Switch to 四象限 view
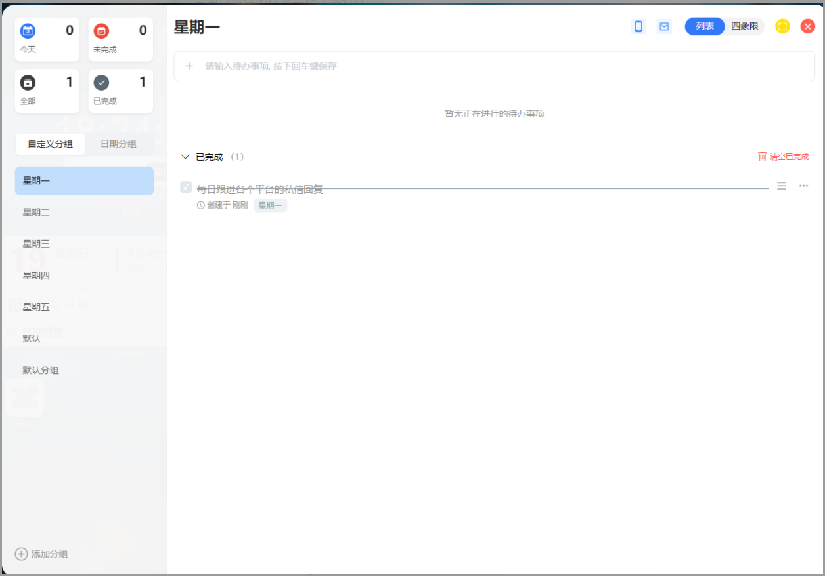Image resolution: width=825 pixels, height=576 pixels. (745, 26)
